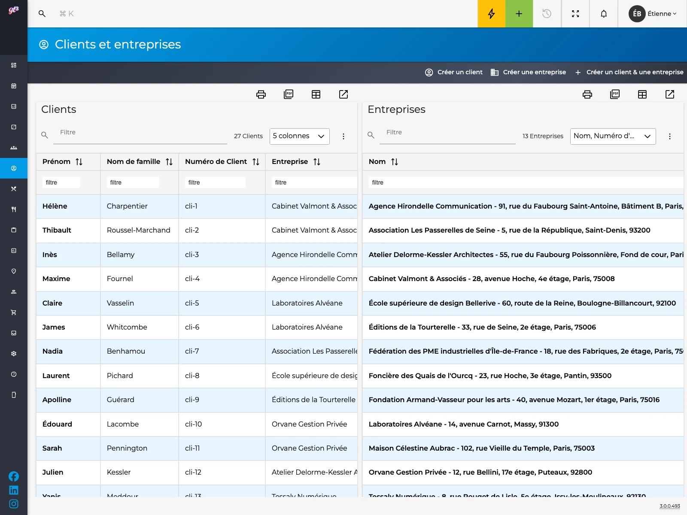
Task: Open the Entreprises three-dot options menu
Action: (x=670, y=136)
